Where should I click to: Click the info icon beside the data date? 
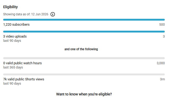(x=53, y=14)
